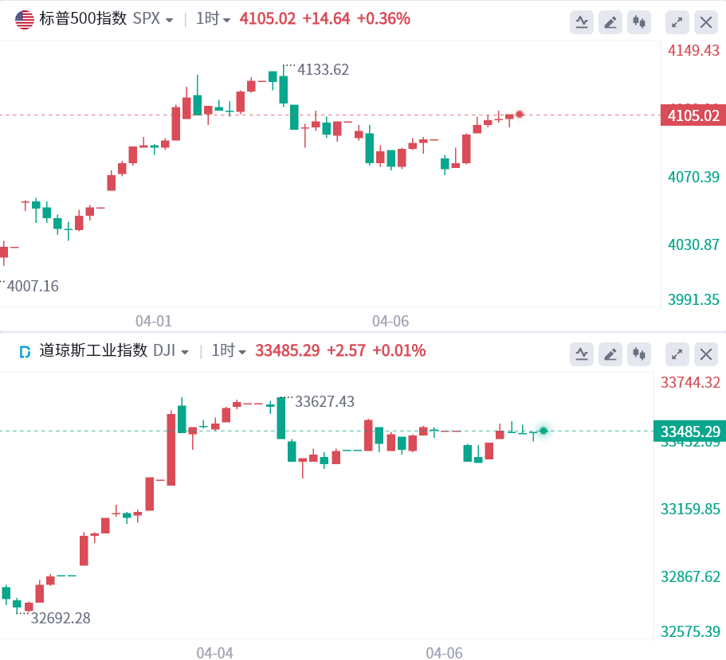Close the DJI chart panel

(x=706, y=354)
